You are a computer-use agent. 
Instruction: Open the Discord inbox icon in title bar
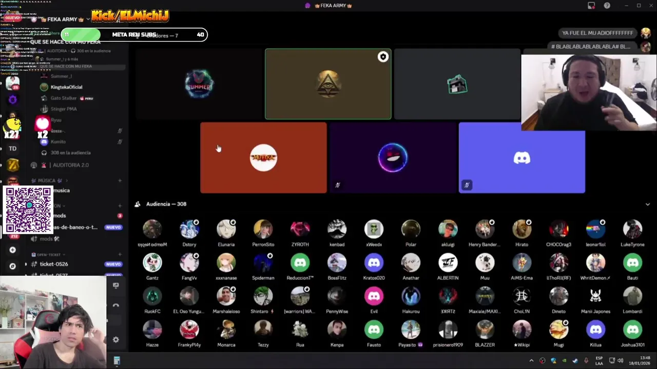tap(591, 6)
